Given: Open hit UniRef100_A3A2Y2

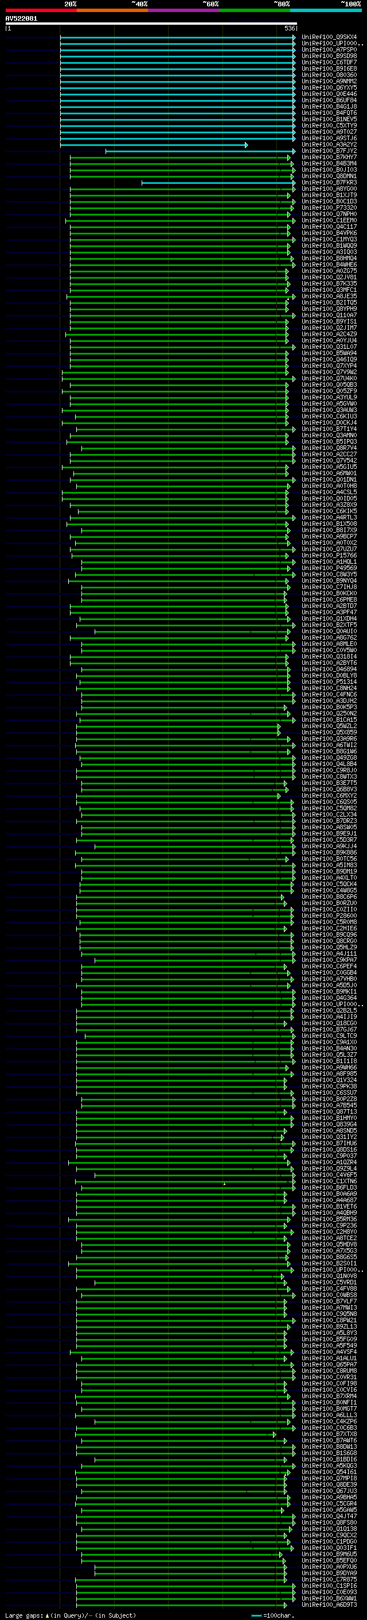Looking at the screenshot, I should pos(329,145).
